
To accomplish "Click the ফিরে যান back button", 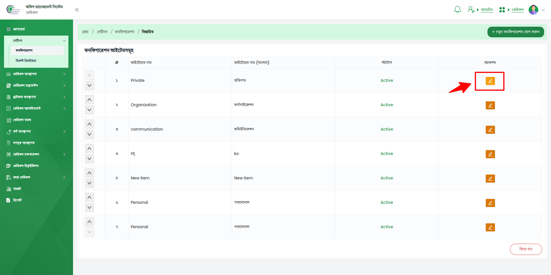I will pos(526,249).
